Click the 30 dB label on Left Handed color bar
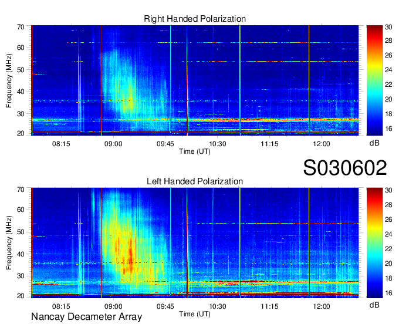The image size is (399, 324). click(x=388, y=190)
